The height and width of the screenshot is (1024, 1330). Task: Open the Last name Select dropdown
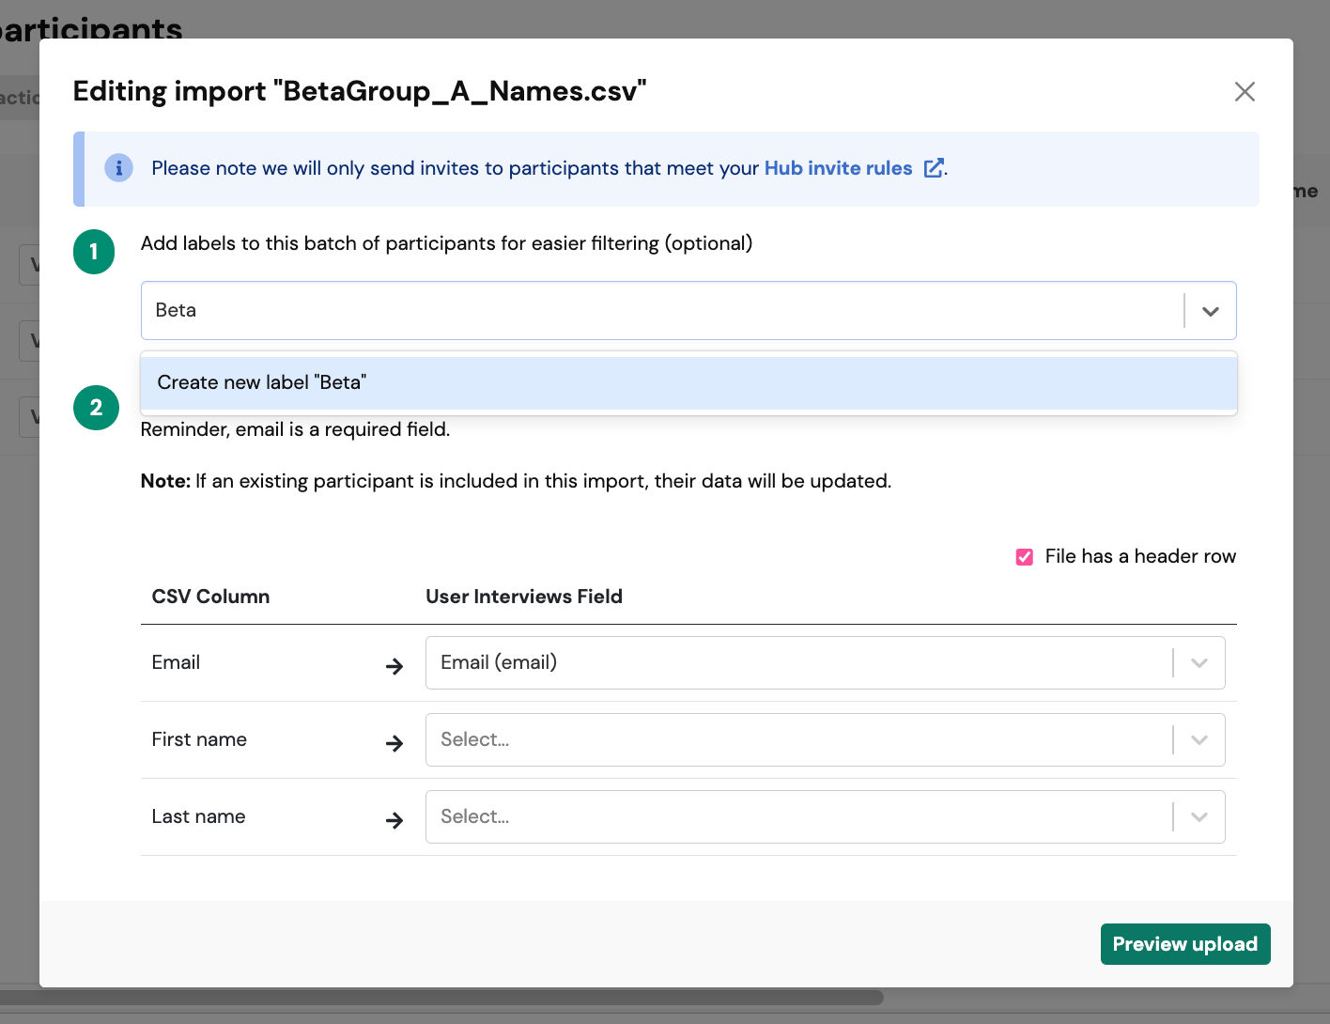[1198, 816]
